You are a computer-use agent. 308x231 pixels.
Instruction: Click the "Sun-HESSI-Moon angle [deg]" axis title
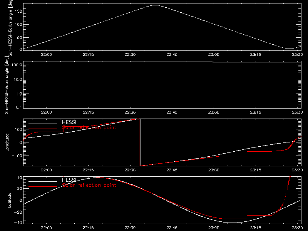coord(7,85)
